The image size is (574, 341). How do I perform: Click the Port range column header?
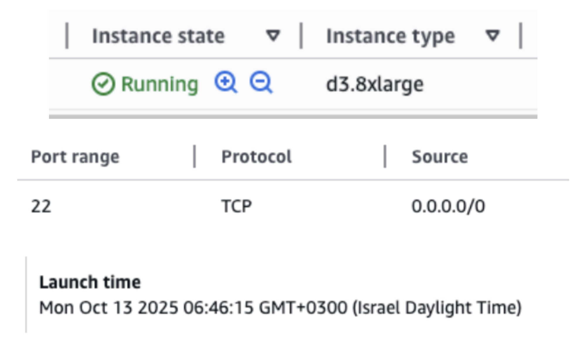click(75, 157)
